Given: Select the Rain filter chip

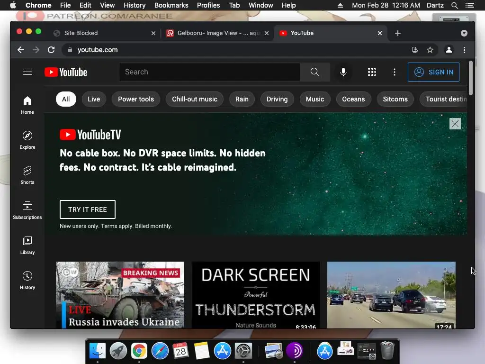Looking at the screenshot, I should [x=242, y=99].
